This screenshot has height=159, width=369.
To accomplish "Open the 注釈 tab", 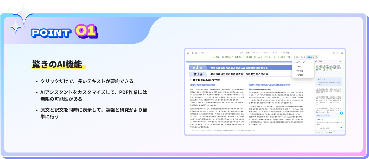I will coord(241,53).
